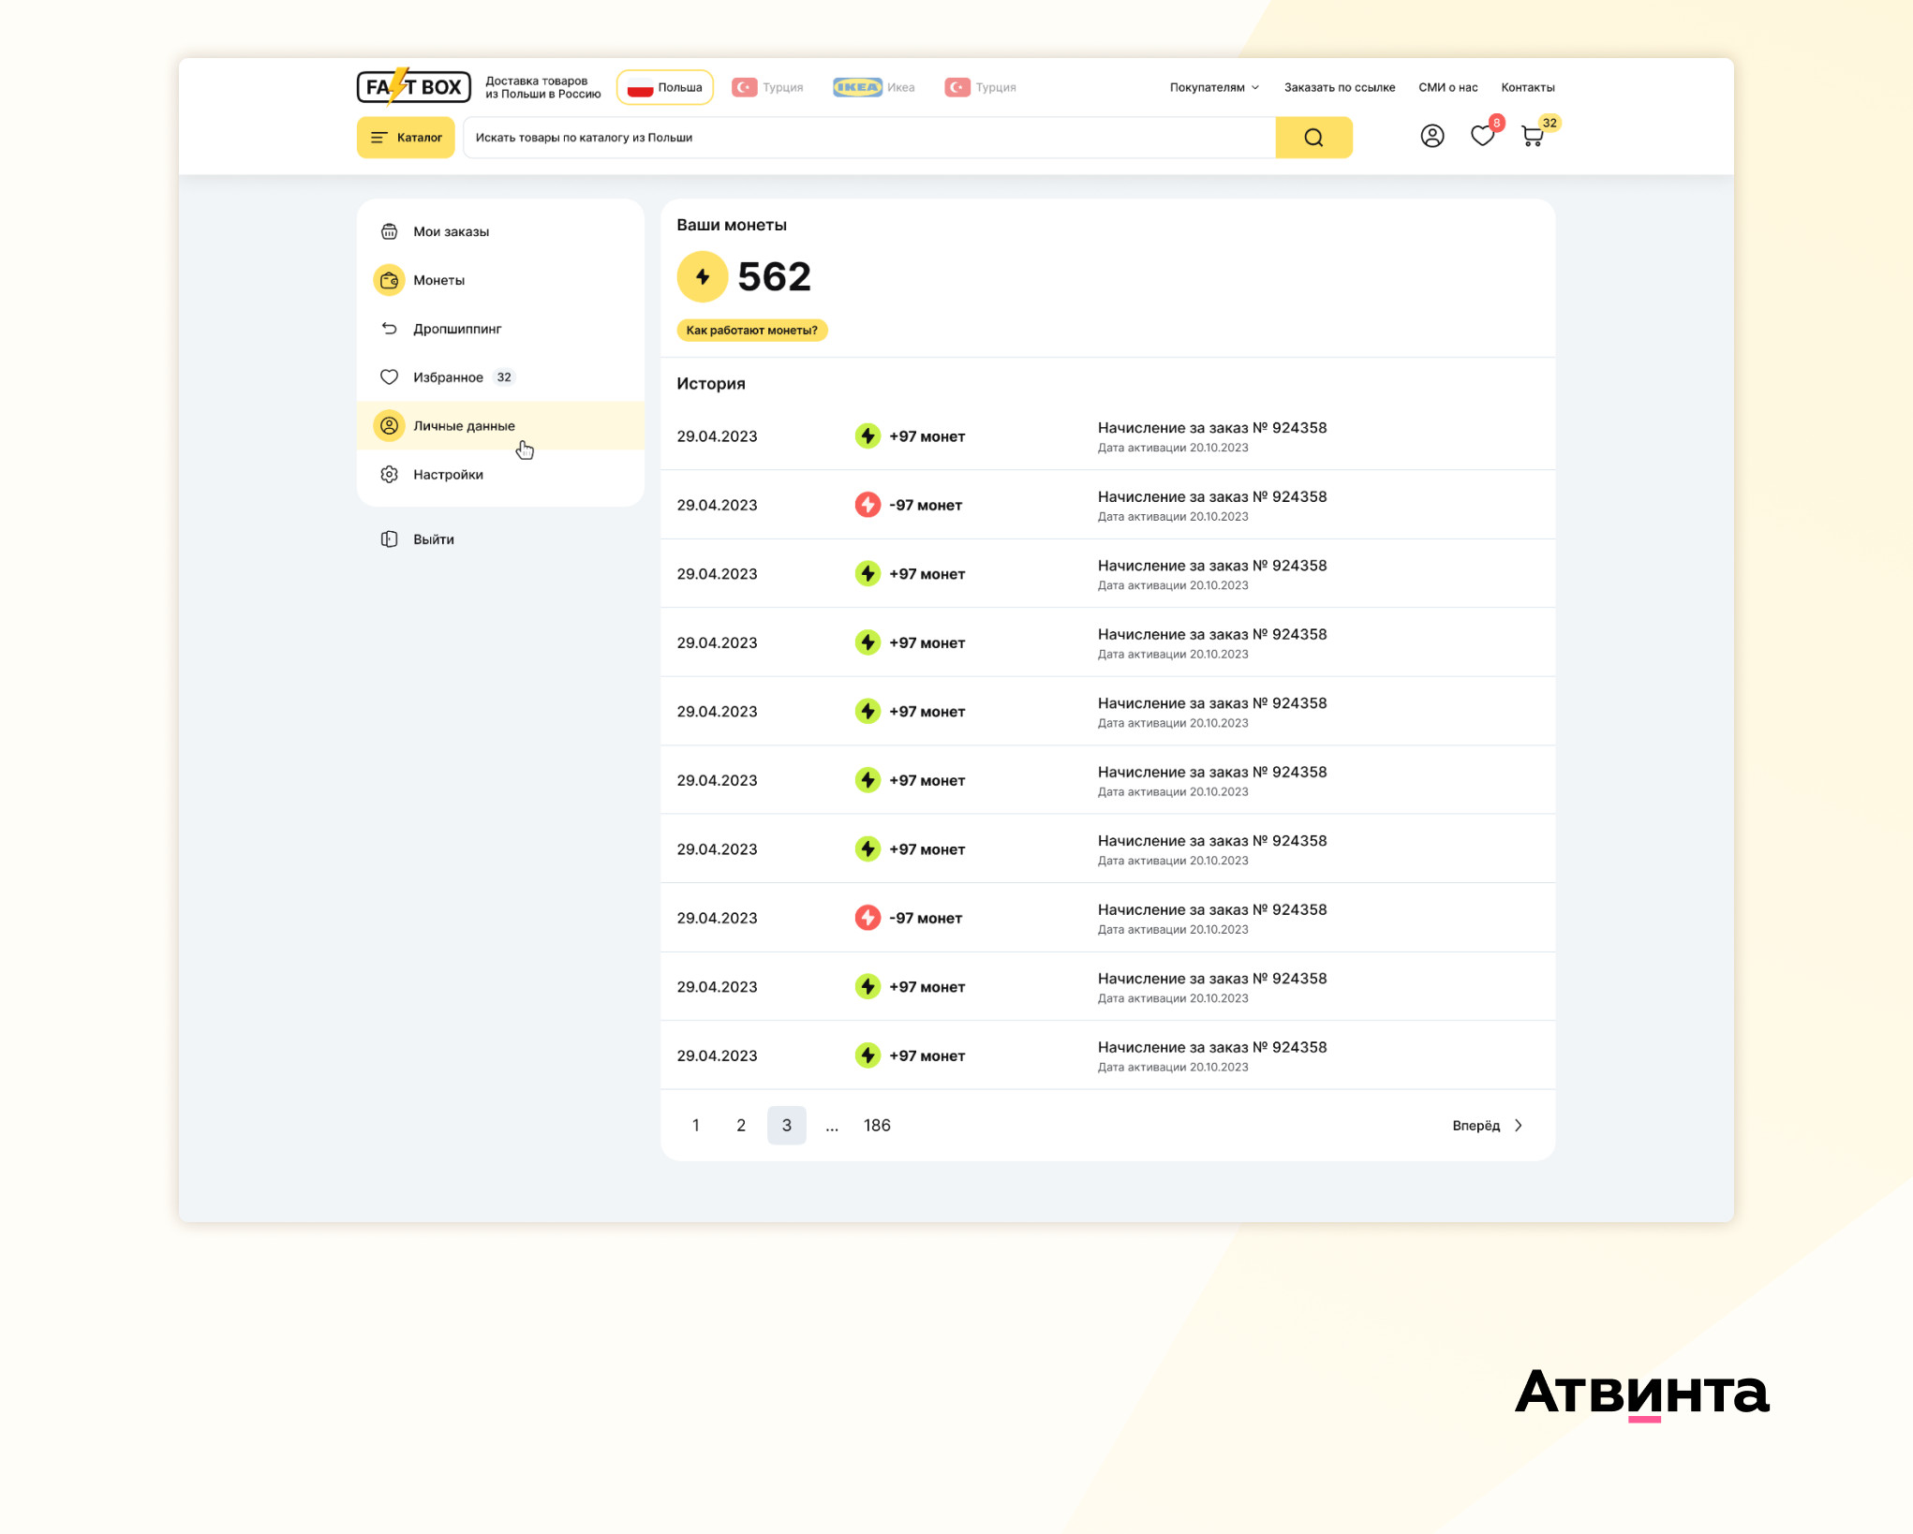Viewport: 1913px width, 1534px height.
Task: Select the first Турция country toggle
Action: click(768, 87)
